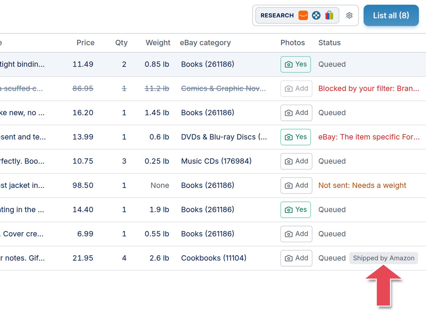This screenshot has width=426, height=325.
Task: Click the eBay category column header
Action: [205, 43]
